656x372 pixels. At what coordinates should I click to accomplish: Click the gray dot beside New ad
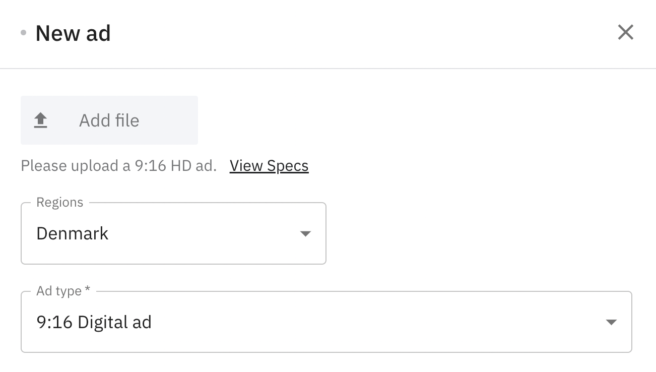[x=23, y=33]
